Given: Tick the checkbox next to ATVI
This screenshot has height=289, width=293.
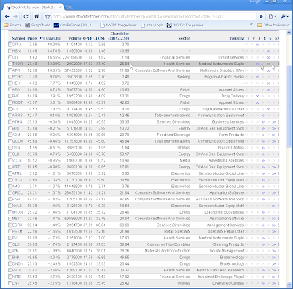Looking at the screenshot, I should [x=10, y=70].
